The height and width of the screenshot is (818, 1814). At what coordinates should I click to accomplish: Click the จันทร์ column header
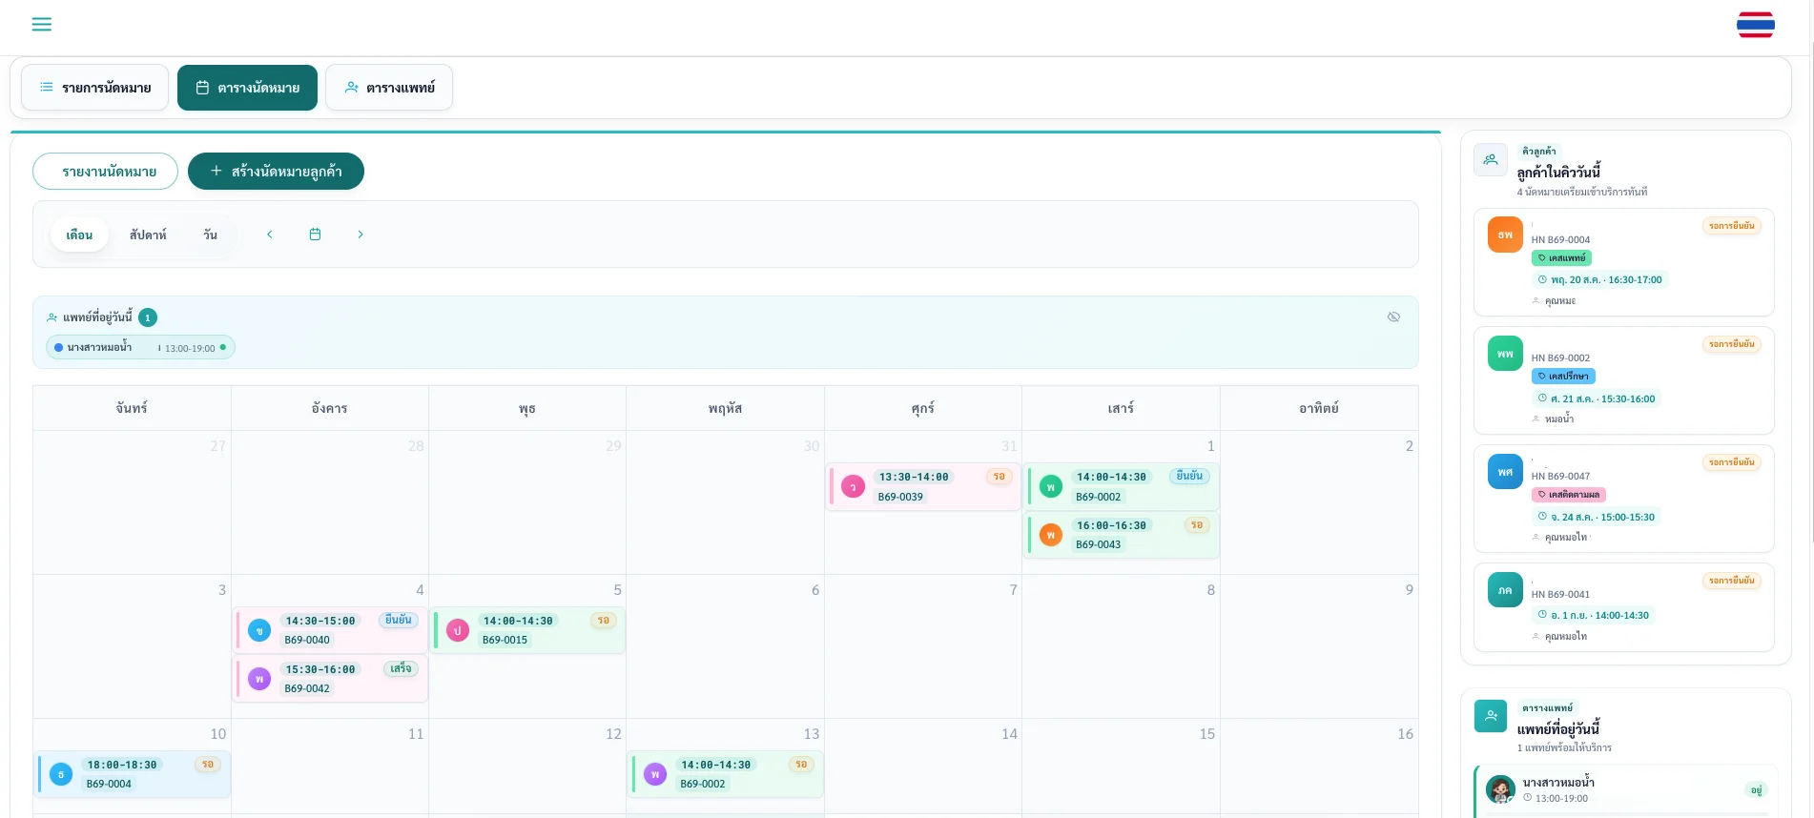pyautogui.click(x=132, y=408)
